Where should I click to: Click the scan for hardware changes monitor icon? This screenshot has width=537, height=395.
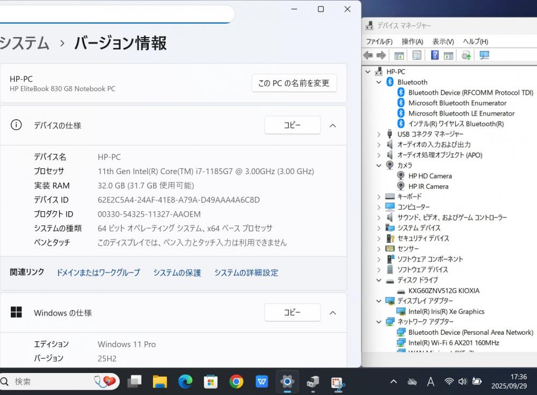point(484,55)
